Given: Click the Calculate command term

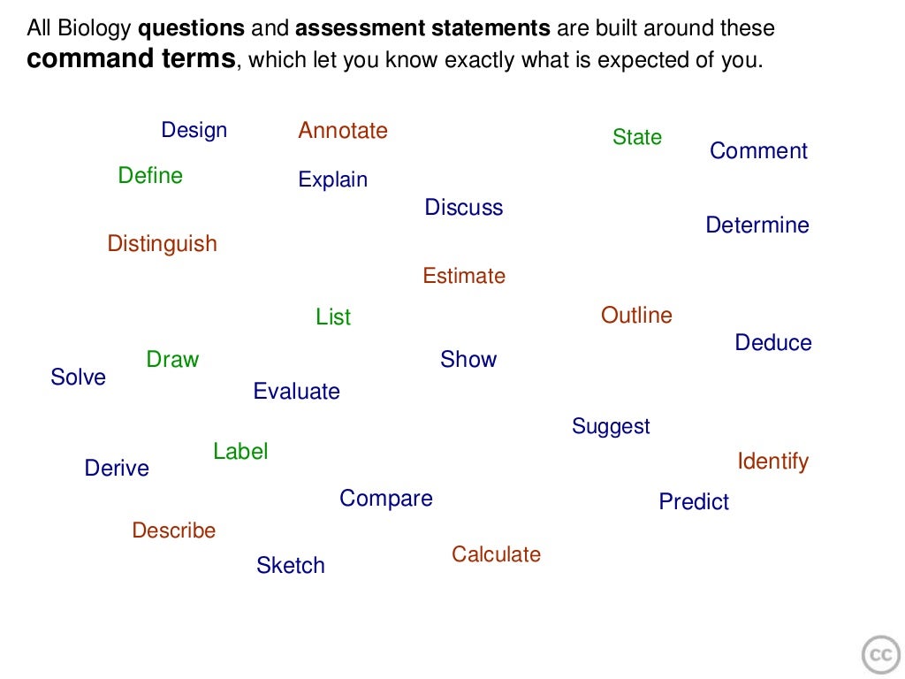Looking at the screenshot, I should [x=497, y=554].
